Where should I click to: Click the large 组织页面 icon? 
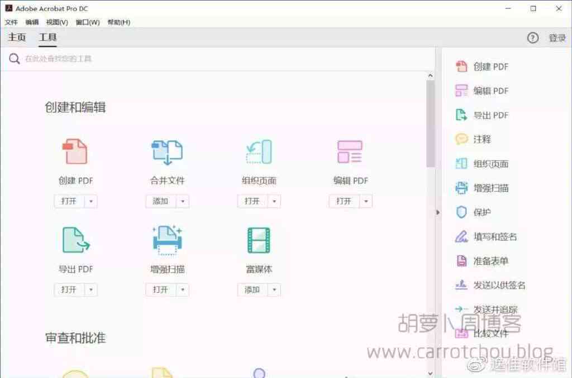[259, 152]
